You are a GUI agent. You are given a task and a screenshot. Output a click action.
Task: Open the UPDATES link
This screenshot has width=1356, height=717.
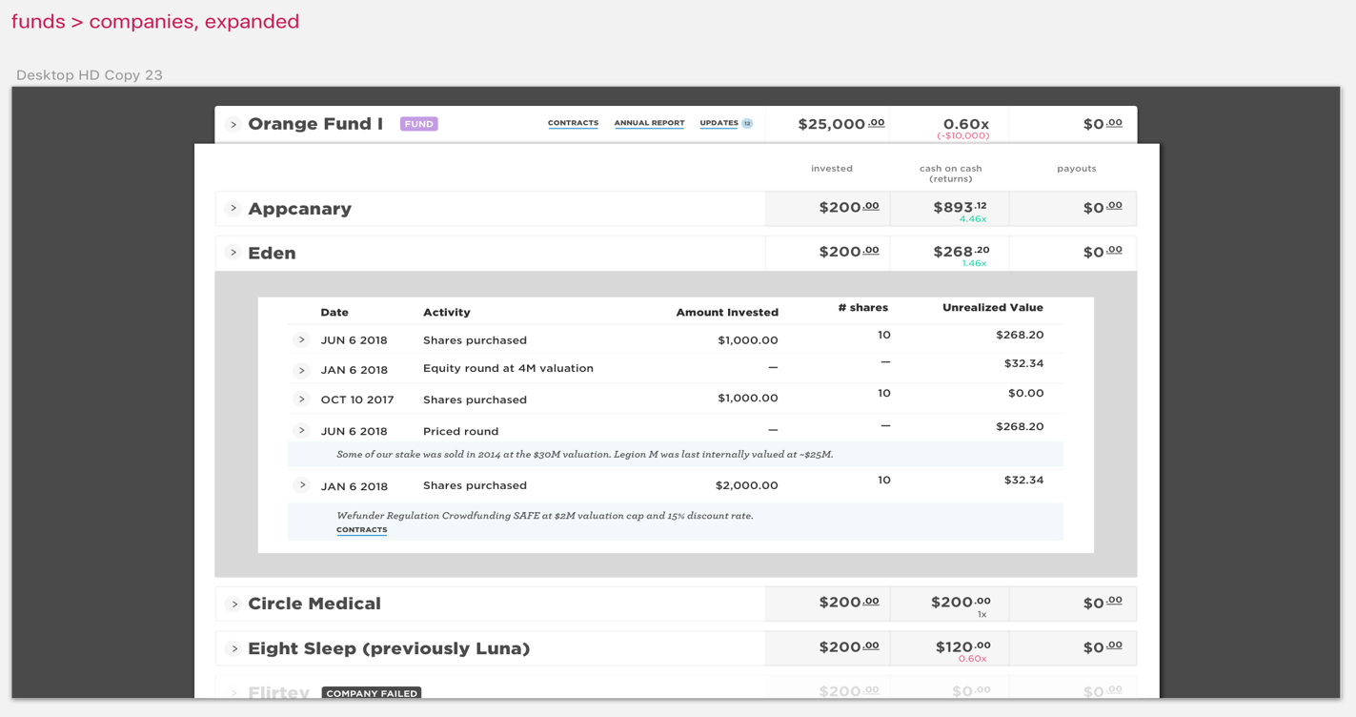coord(718,123)
